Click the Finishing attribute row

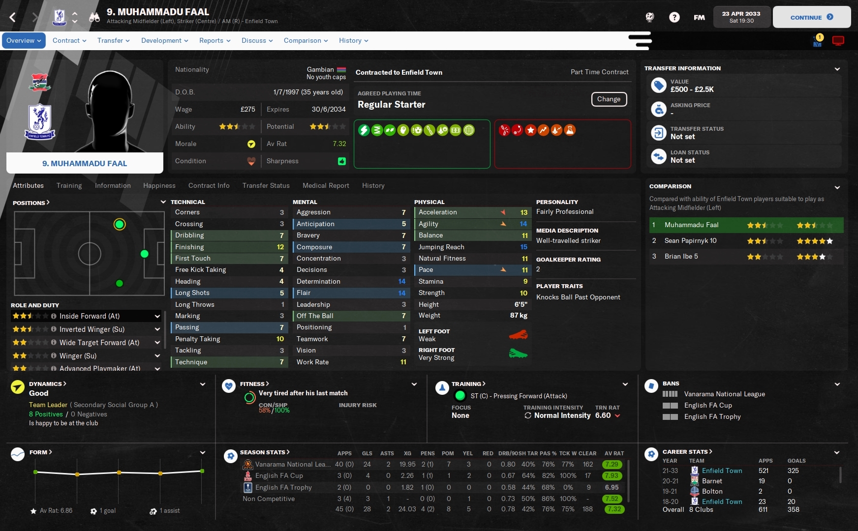(x=229, y=247)
